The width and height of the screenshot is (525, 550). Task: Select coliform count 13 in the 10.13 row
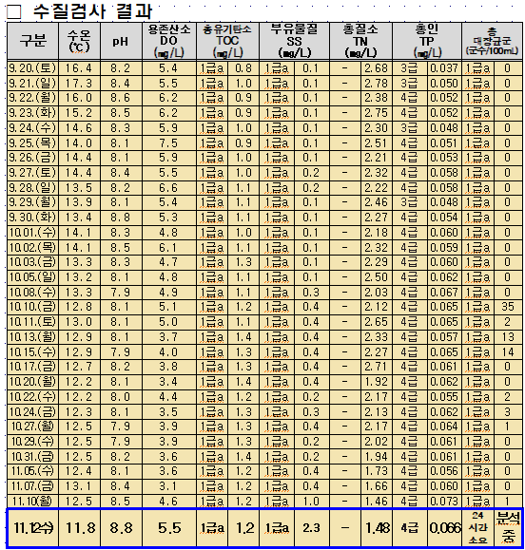pyautogui.click(x=508, y=337)
